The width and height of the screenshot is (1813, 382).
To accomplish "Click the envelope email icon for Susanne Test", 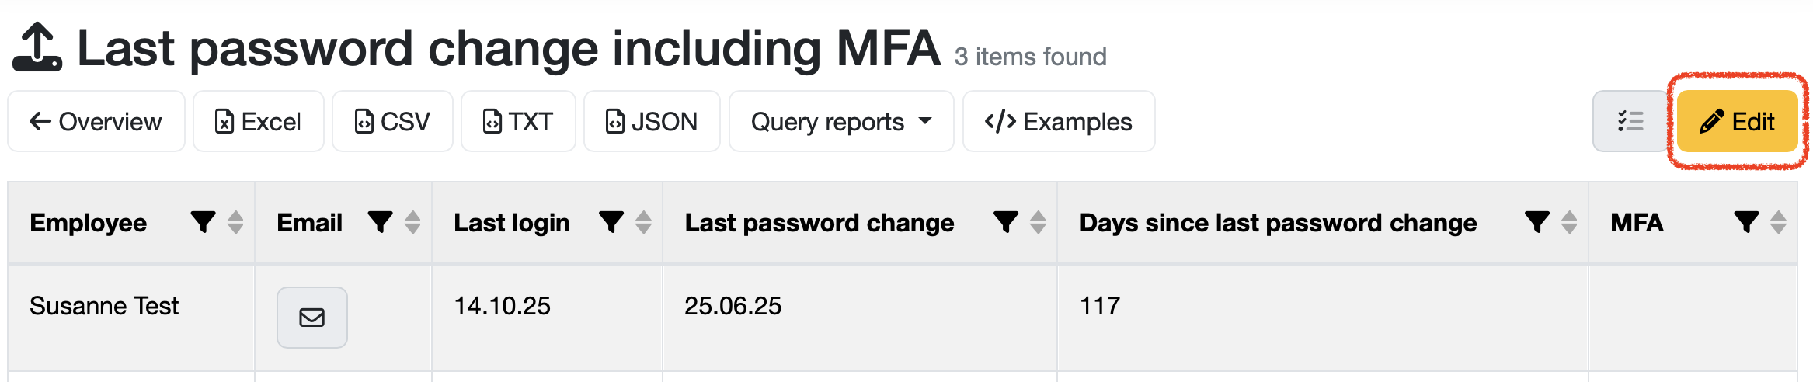I will click(311, 317).
